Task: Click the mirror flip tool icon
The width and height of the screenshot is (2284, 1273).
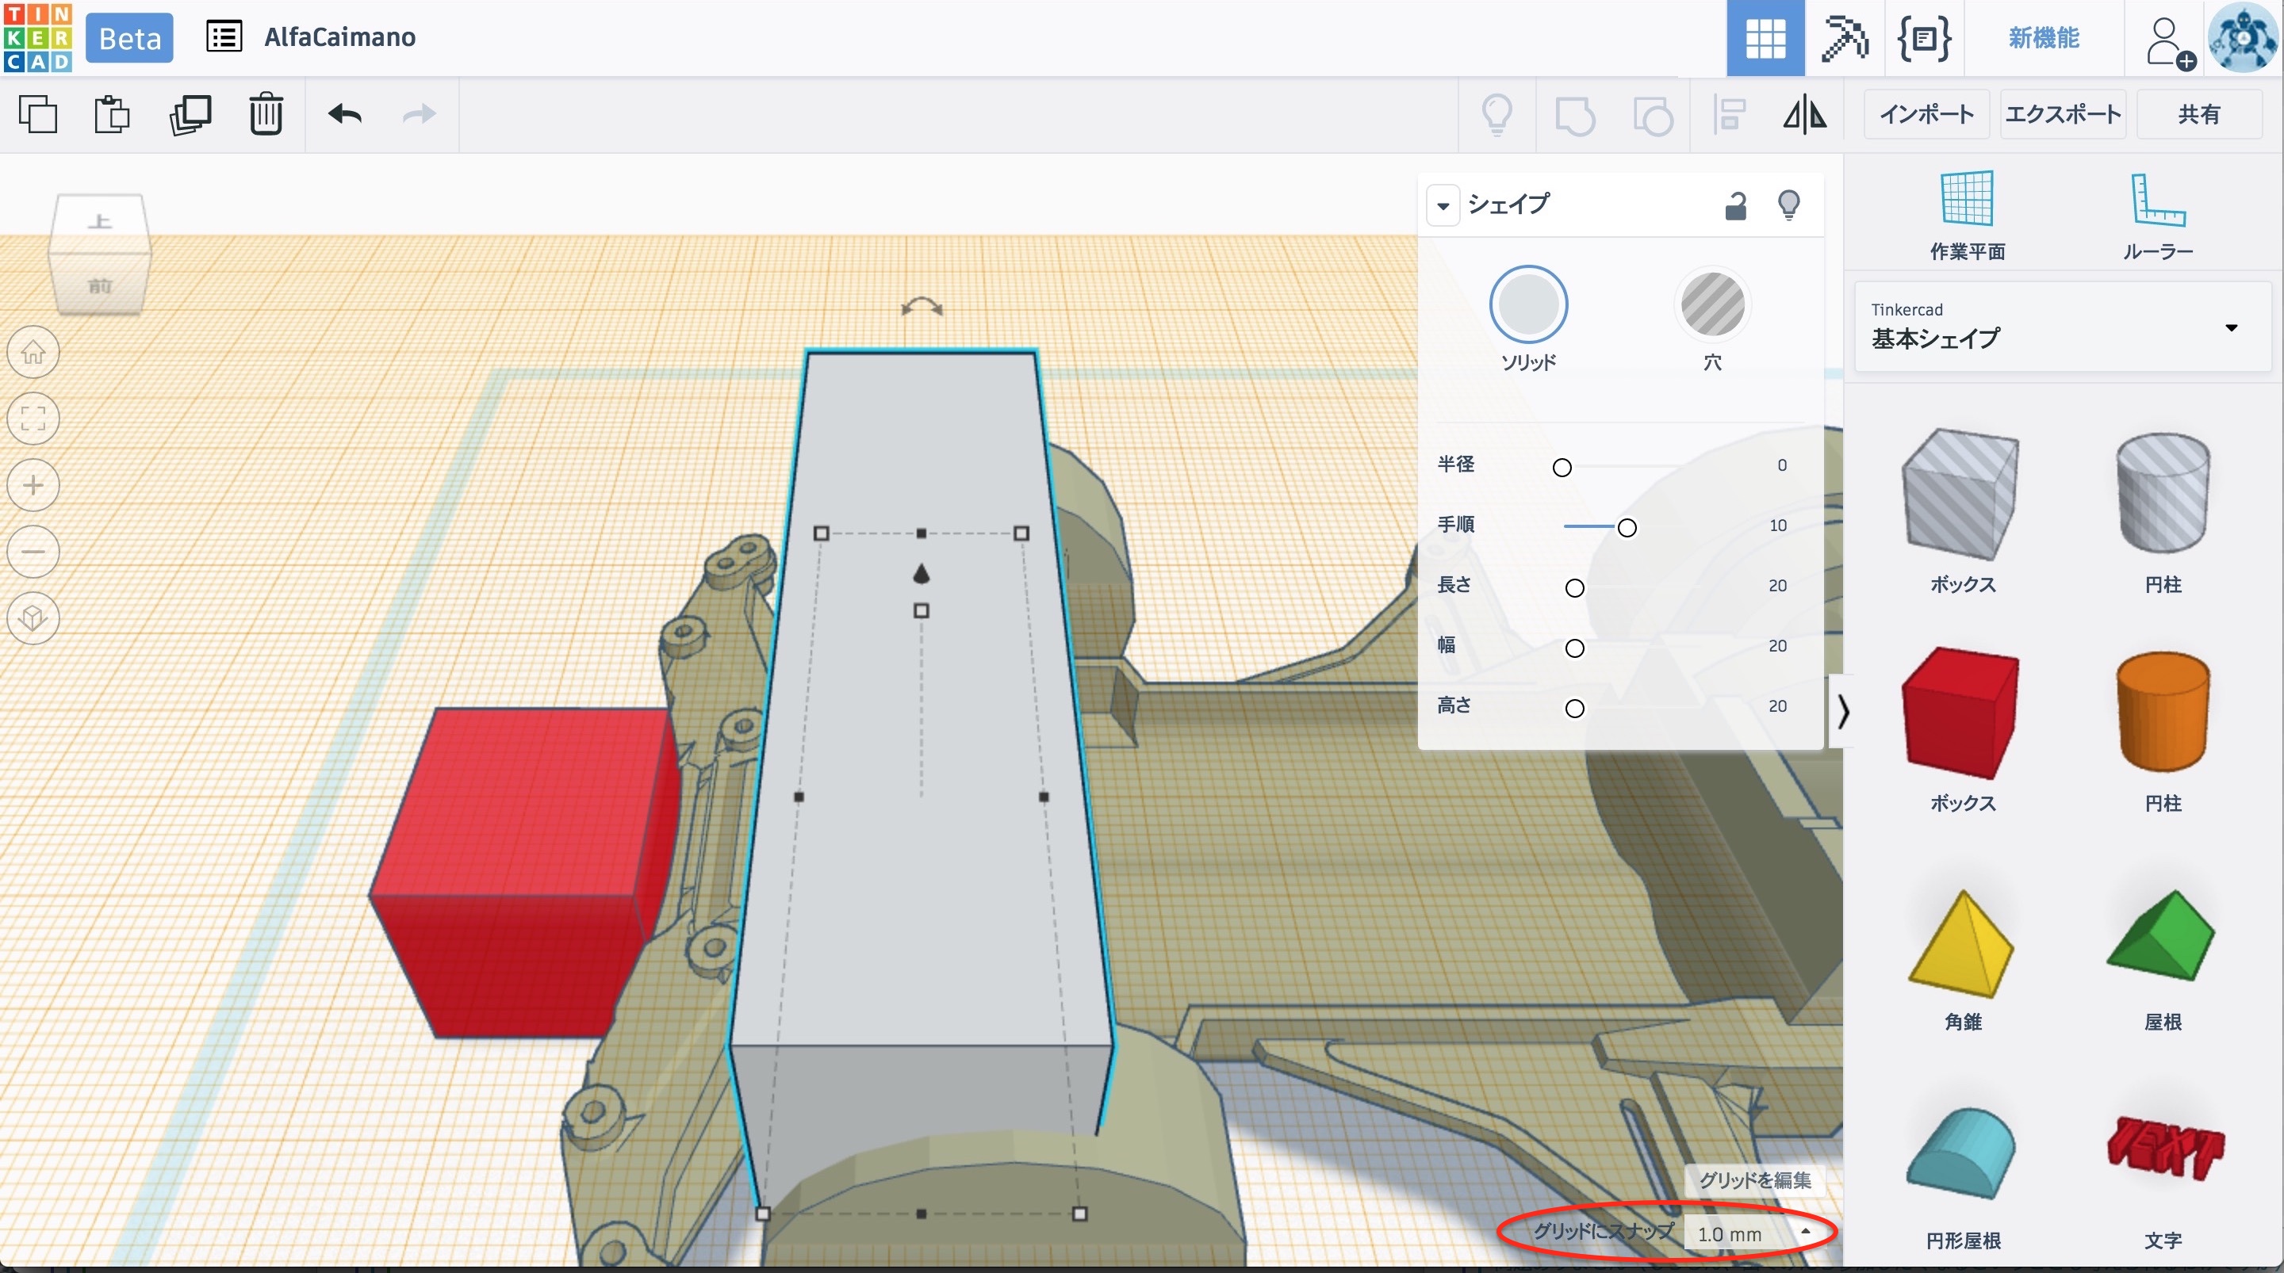Action: coord(1804,114)
